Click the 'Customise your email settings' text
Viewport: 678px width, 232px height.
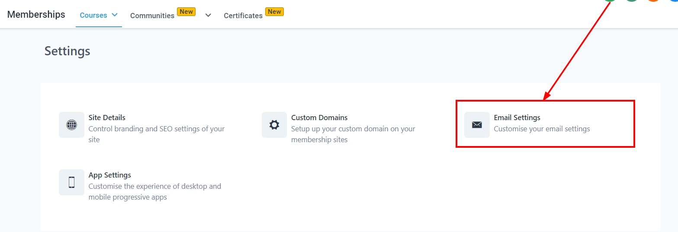click(542, 129)
